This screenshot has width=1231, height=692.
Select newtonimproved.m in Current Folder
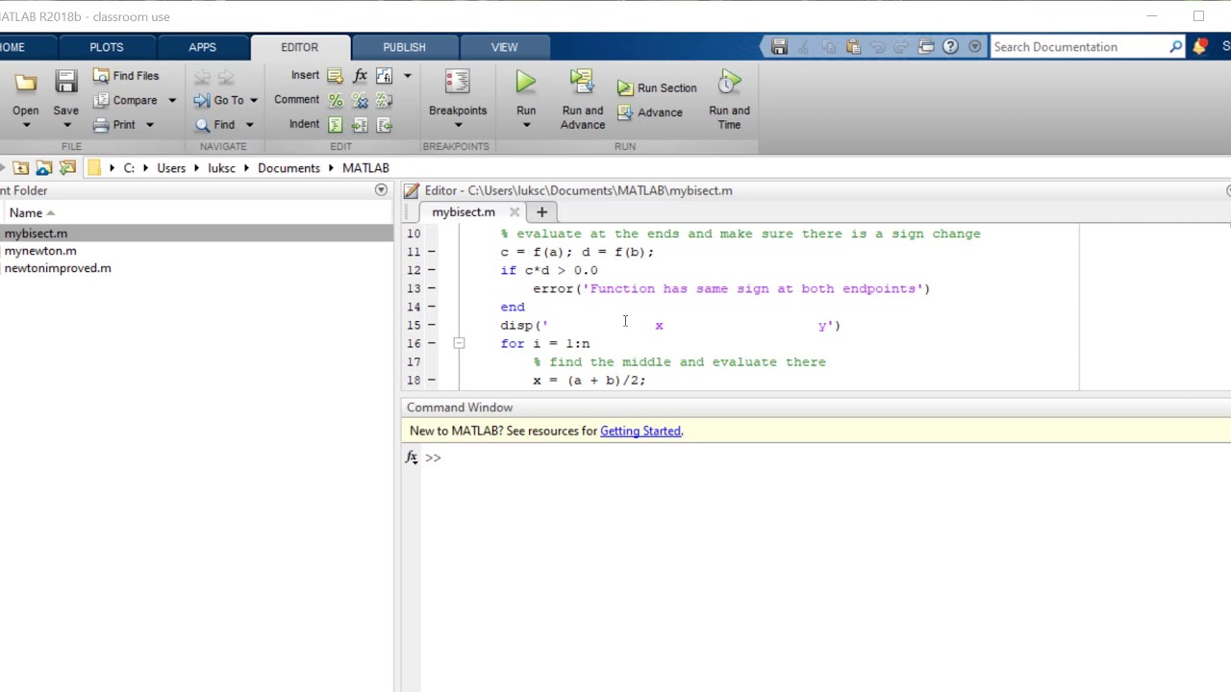58,268
